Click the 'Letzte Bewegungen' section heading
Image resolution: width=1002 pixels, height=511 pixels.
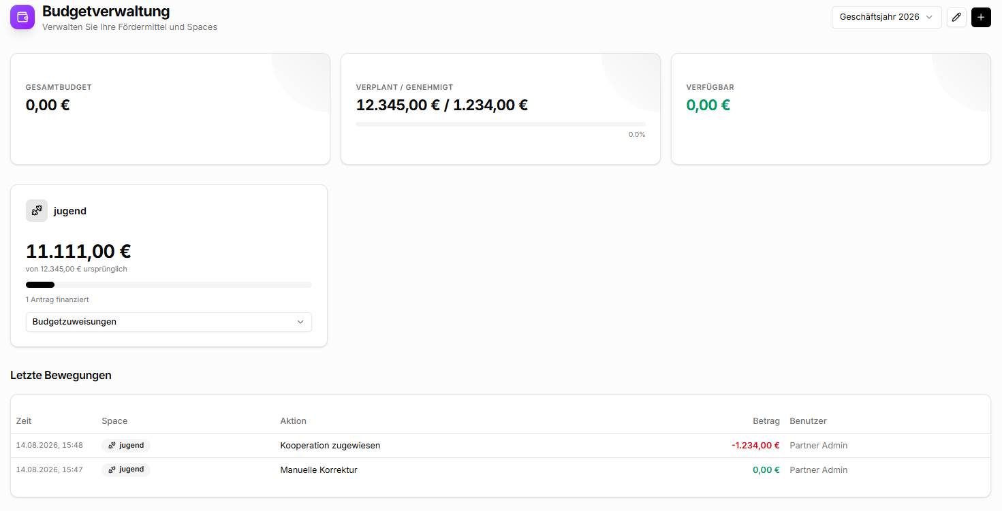coord(61,375)
